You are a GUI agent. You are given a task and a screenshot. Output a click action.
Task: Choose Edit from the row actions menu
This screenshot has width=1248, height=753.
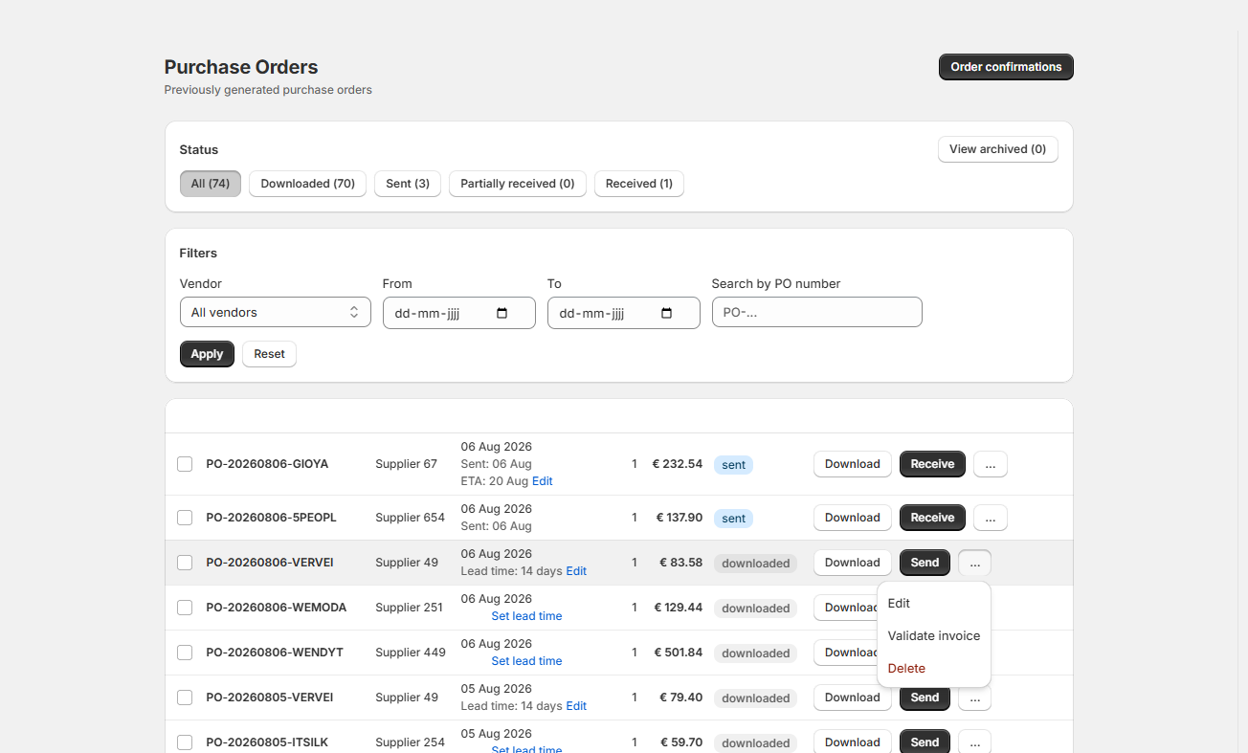[934, 604]
